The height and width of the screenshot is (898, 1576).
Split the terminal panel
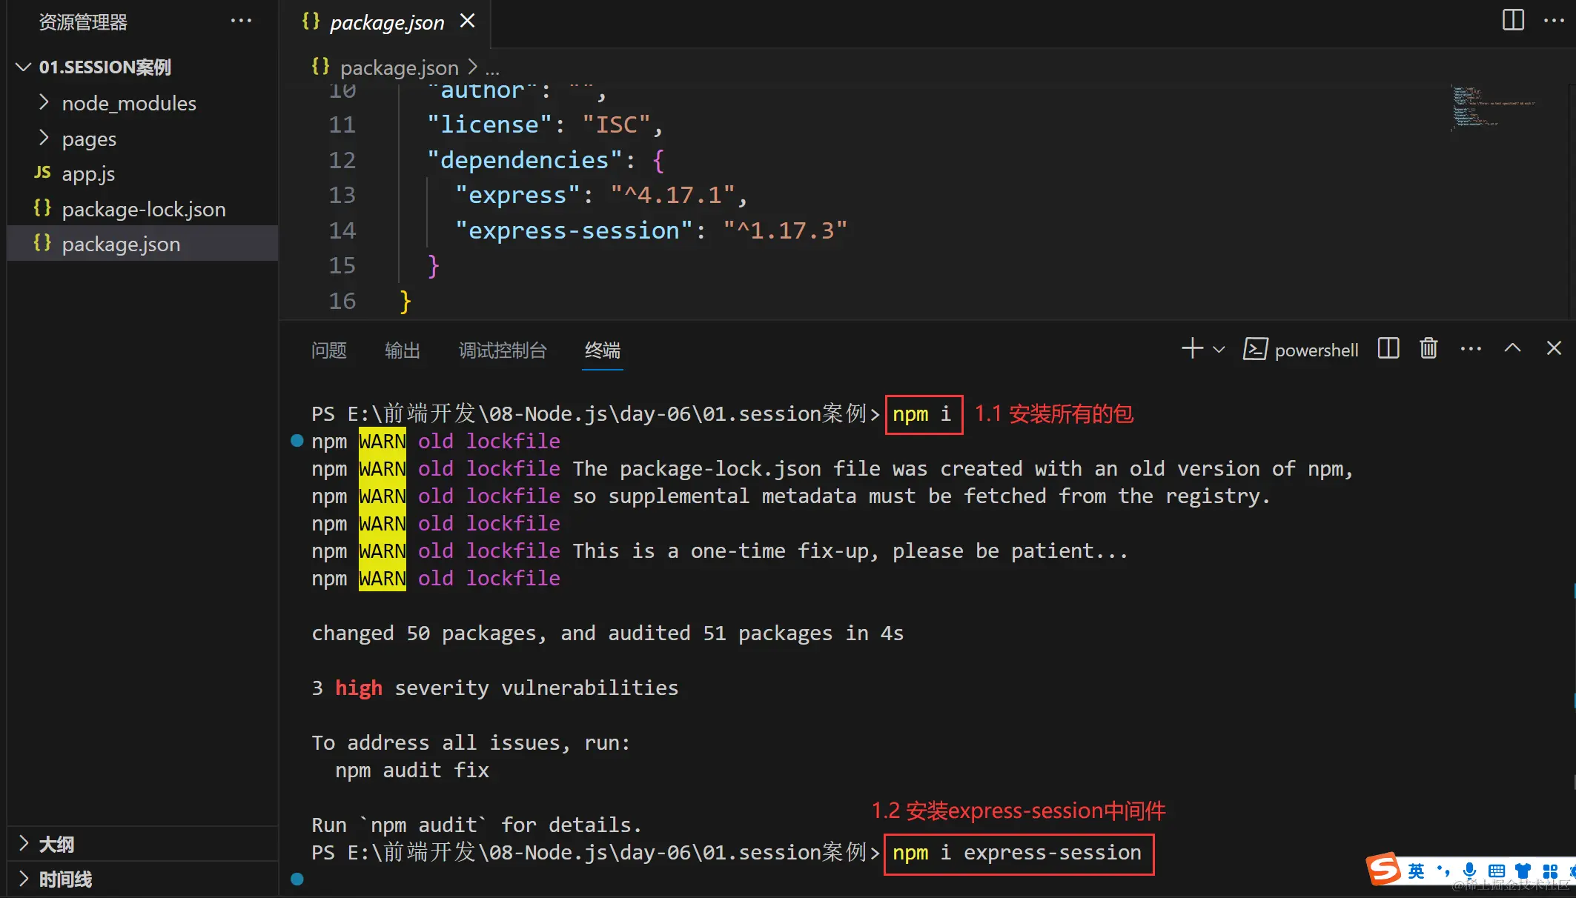pyautogui.click(x=1388, y=349)
